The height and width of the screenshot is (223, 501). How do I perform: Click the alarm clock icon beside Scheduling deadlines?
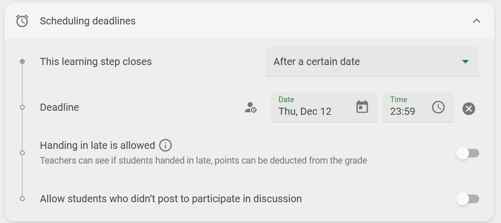click(x=22, y=21)
